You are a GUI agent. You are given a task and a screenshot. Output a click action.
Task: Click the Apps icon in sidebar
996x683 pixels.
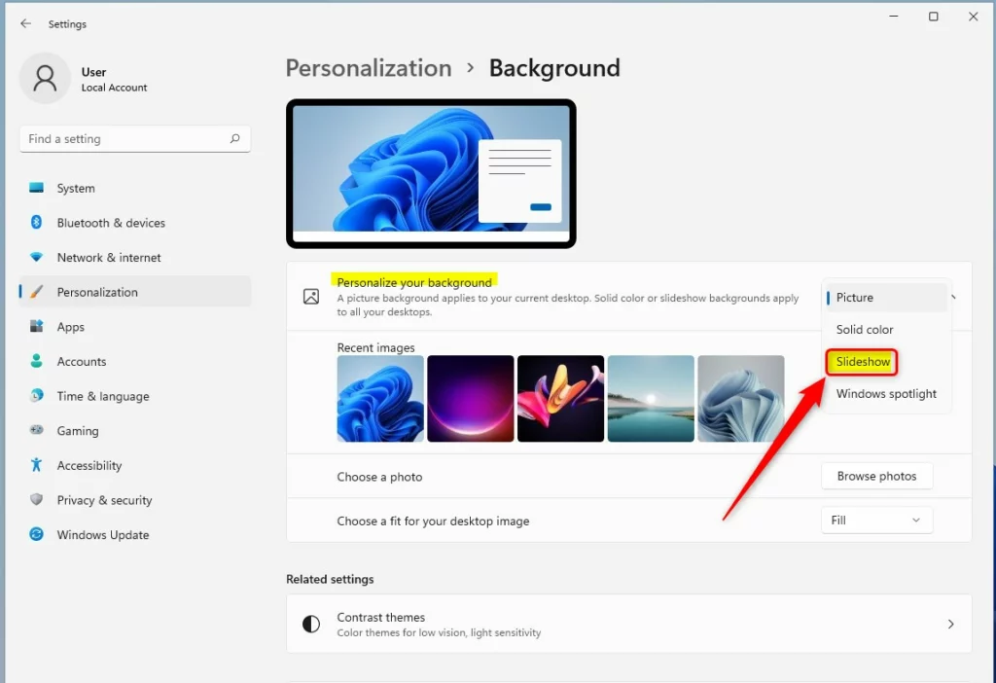point(36,327)
